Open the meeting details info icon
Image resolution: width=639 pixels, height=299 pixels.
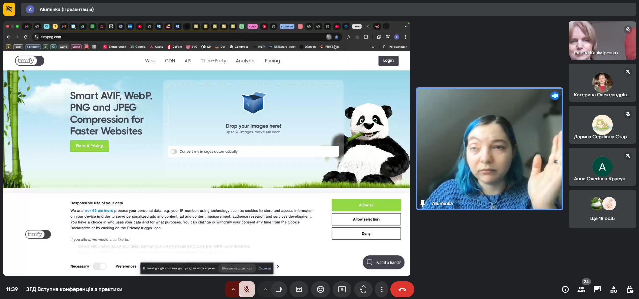565,289
